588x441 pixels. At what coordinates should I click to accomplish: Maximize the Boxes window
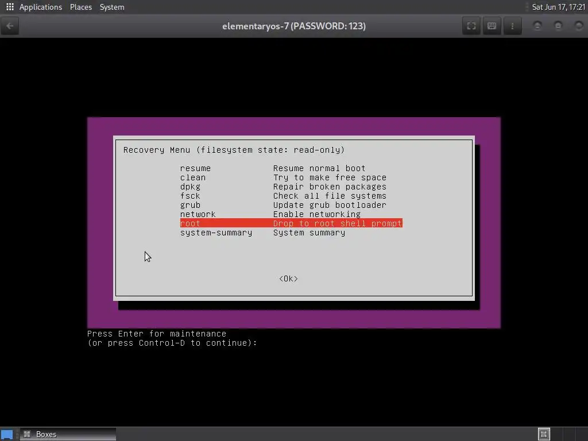click(x=558, y=26)
